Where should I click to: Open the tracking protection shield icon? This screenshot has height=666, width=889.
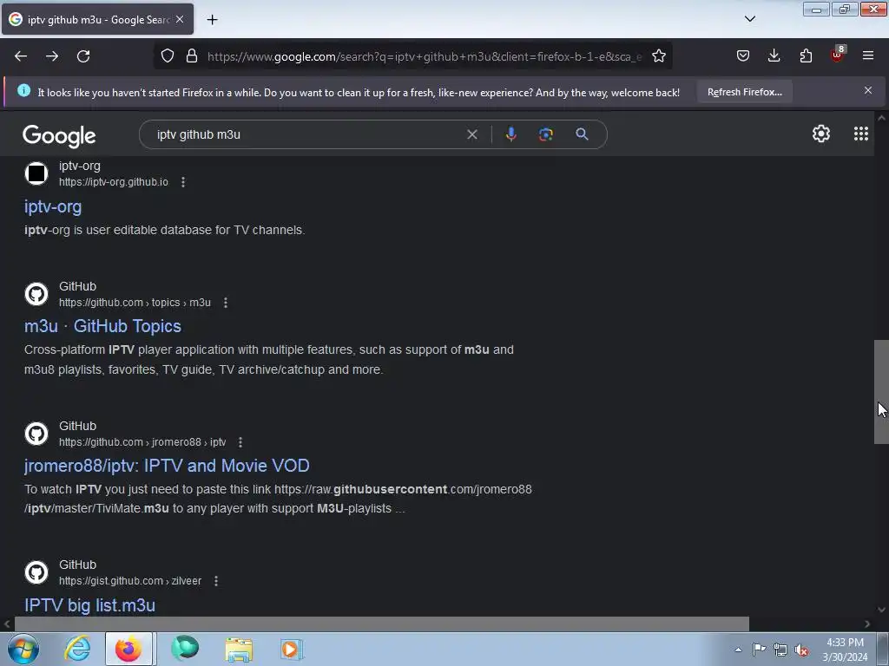tap(168, 56)
